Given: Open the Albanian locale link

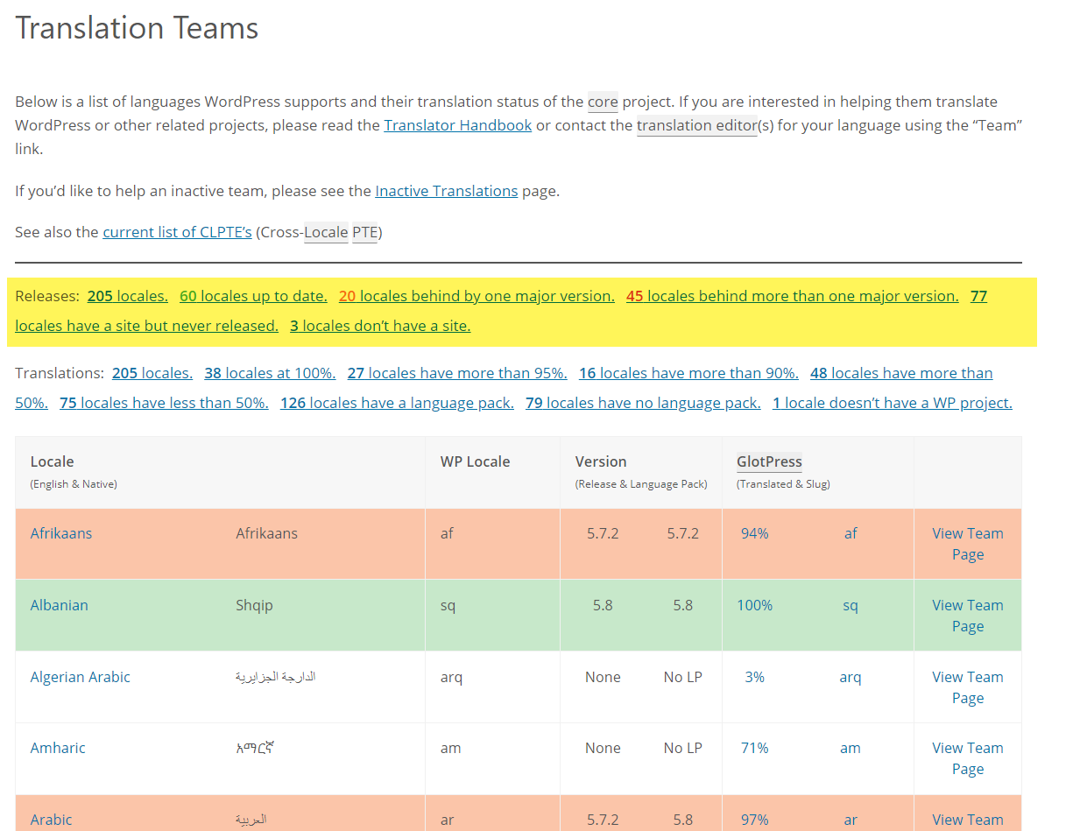Looking at the screenshot, I should (60, 605).
